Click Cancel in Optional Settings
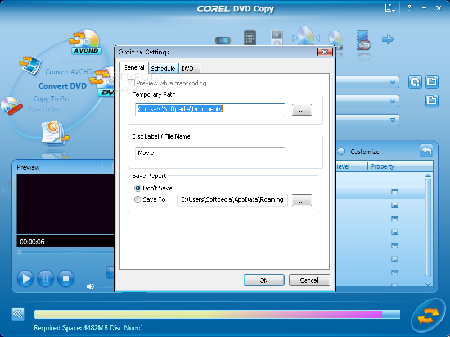This screenshot has height=337, width=450. coord(309,280)
